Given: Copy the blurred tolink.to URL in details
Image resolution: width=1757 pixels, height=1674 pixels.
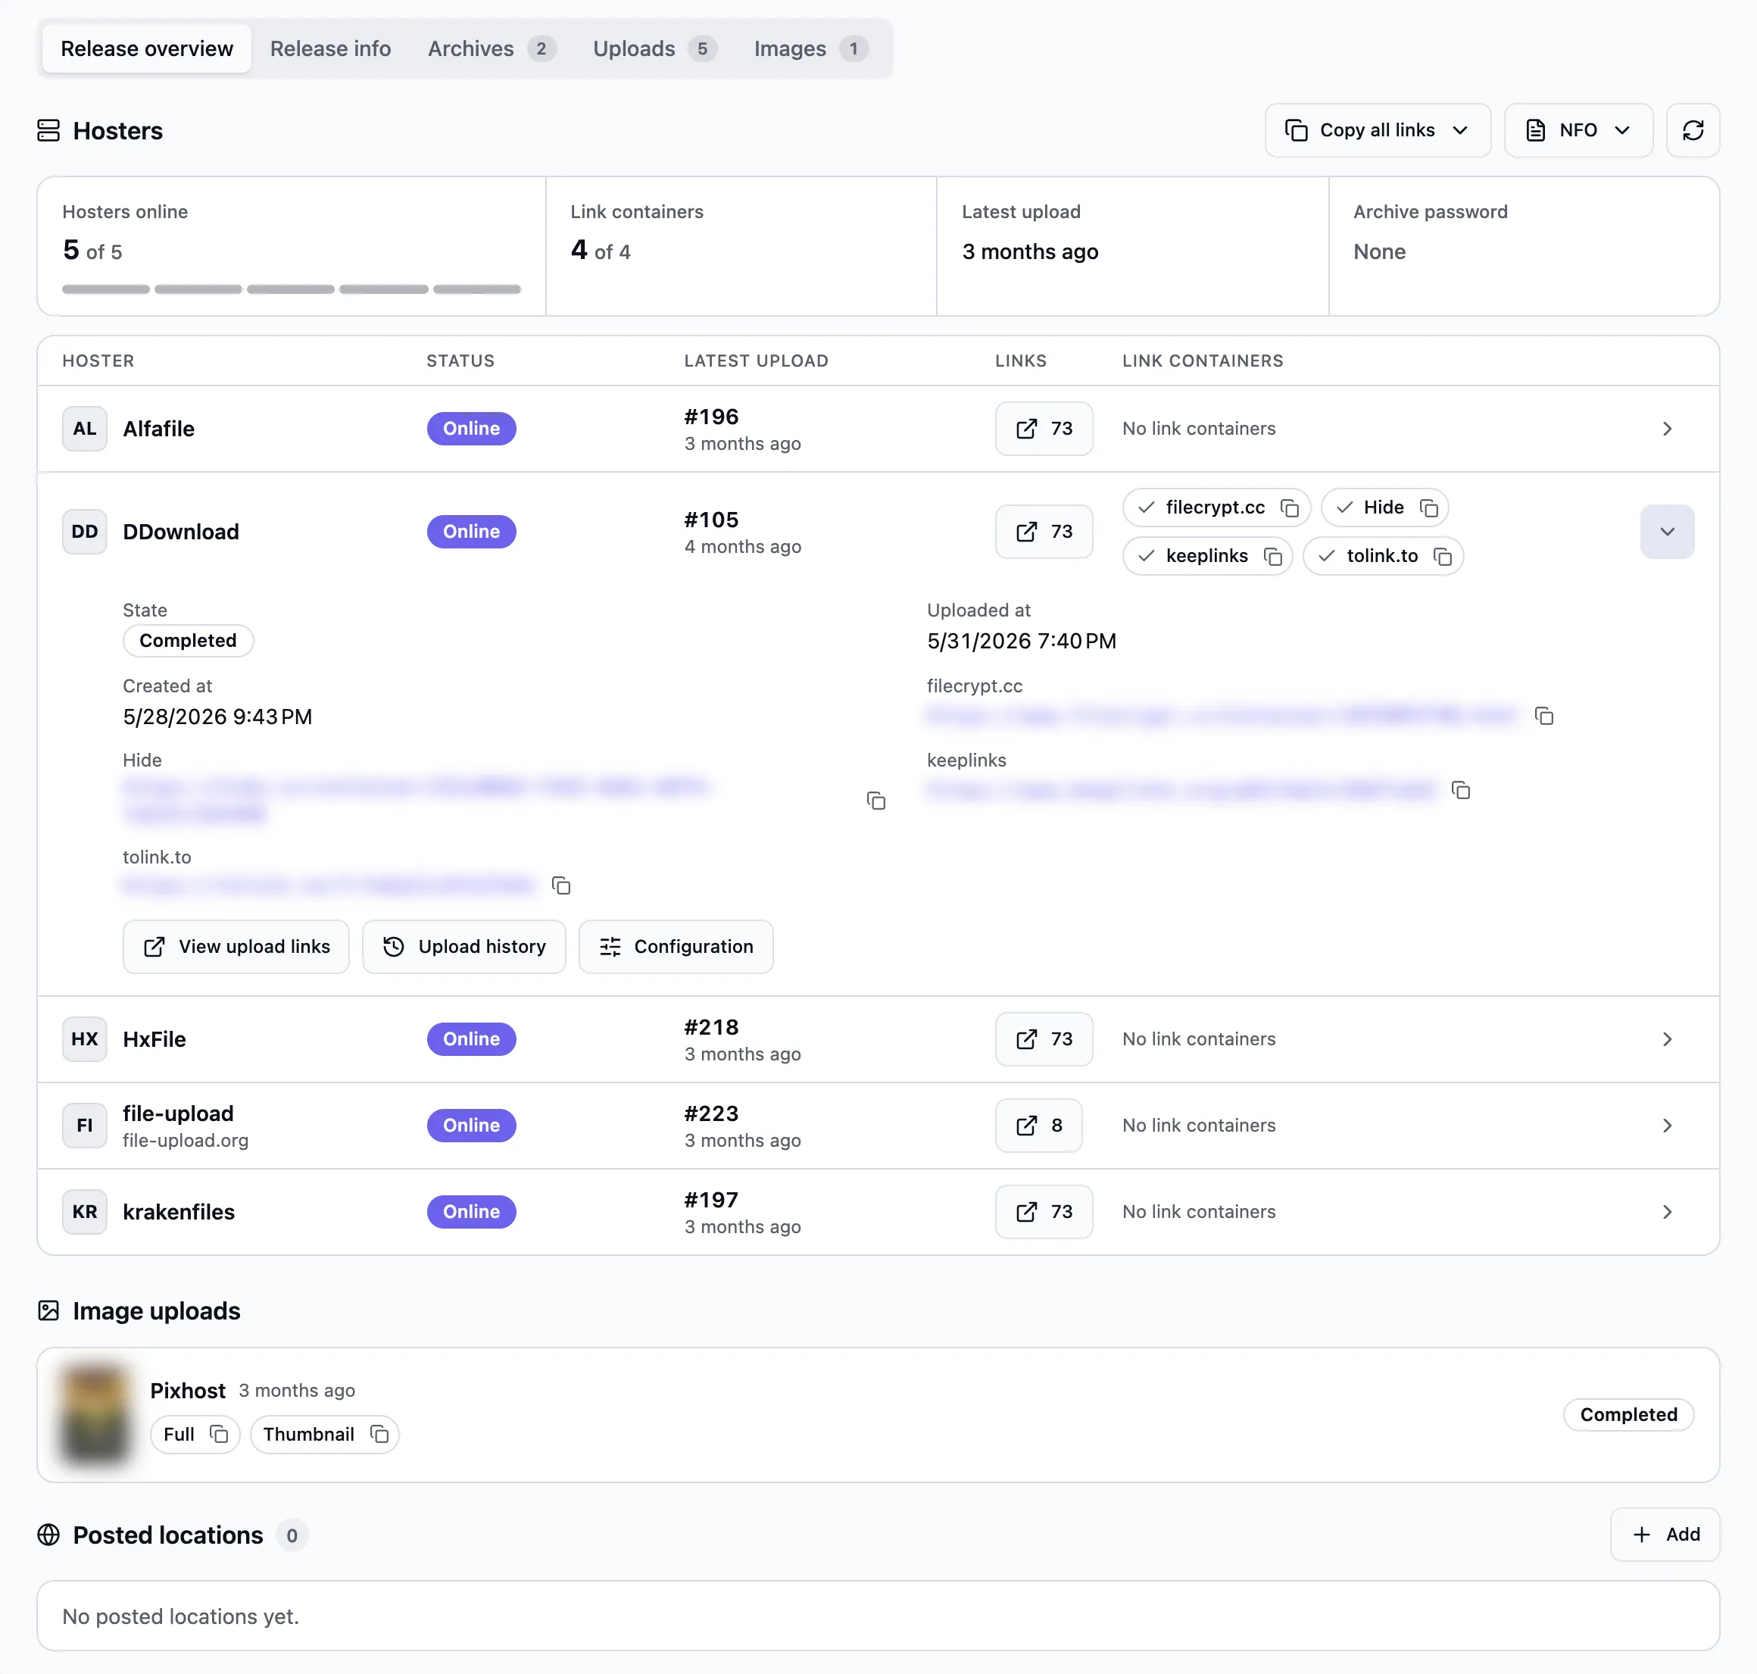Looking at the screenshot, I should coord(560,885).
